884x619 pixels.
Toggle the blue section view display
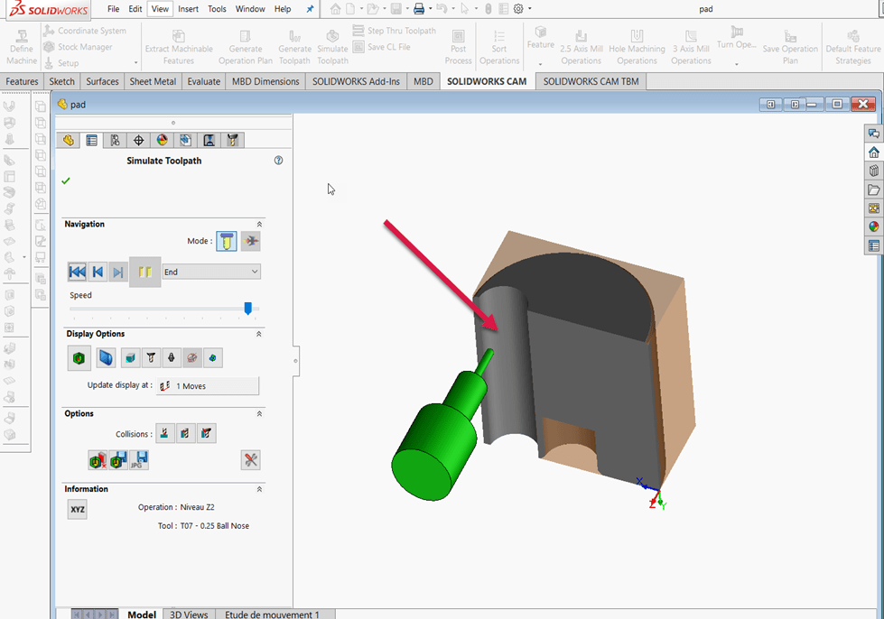pyautogui.click(x=106, y=357)
